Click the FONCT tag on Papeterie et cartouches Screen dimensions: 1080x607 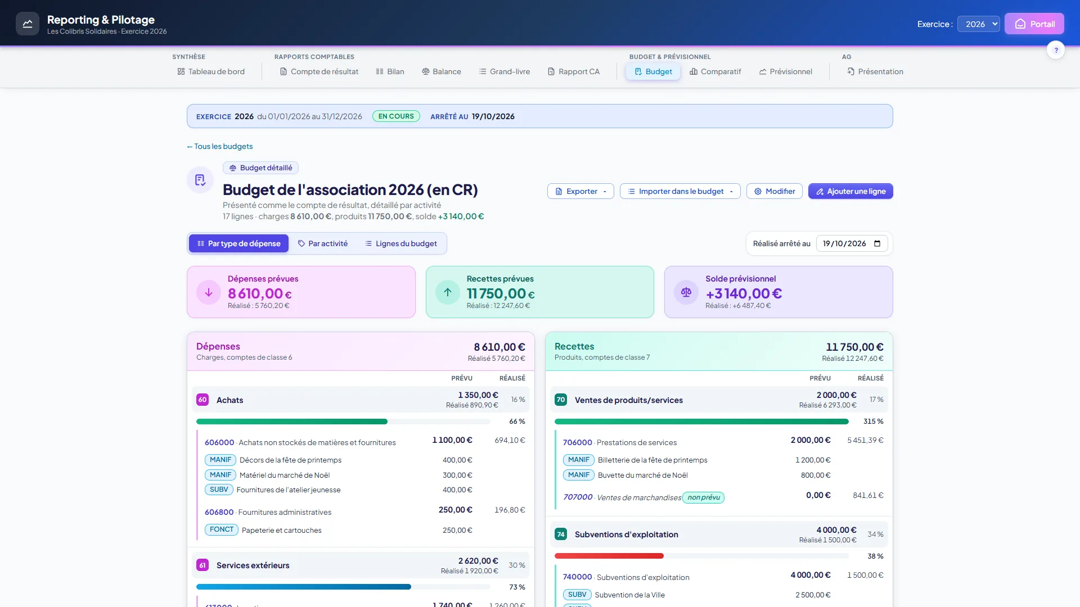[x=222, y=529]
